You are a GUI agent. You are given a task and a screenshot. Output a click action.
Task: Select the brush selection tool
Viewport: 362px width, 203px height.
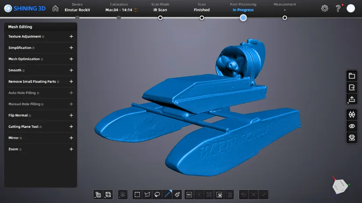pos(177,195)
